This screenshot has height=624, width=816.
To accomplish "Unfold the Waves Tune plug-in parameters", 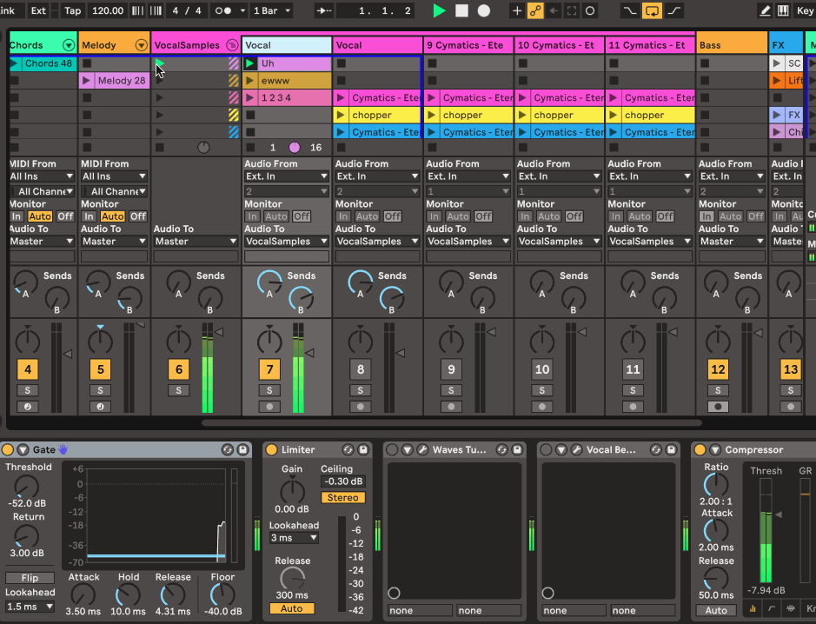I will pyautogui.click(x=406, y=449).
